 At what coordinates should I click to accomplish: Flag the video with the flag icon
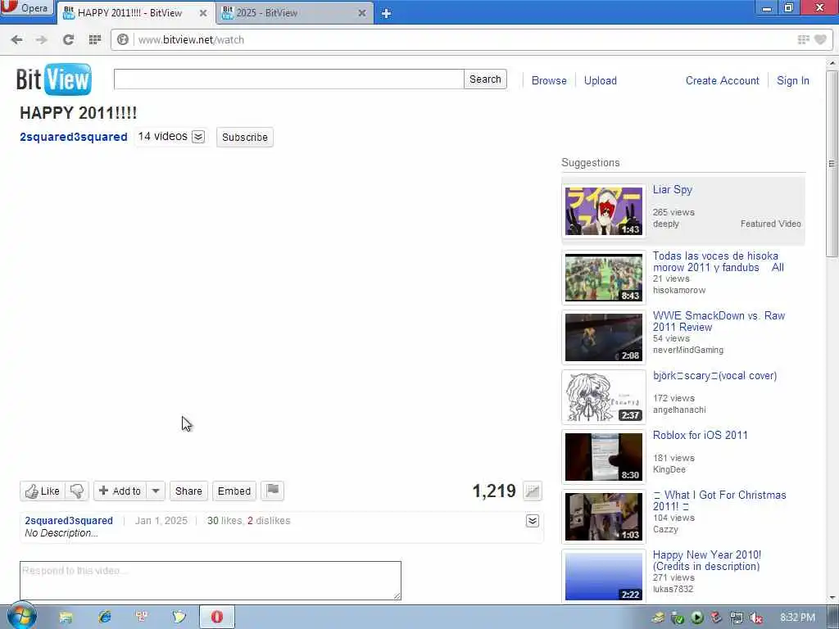click(x=272, y=490)
